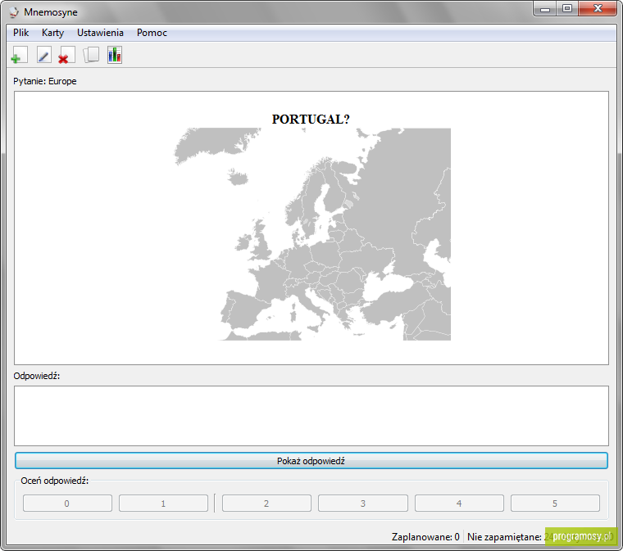Click the Delete current card red X icon
The height and width of the screenshot is (551, 623).
tap(66, 55)
